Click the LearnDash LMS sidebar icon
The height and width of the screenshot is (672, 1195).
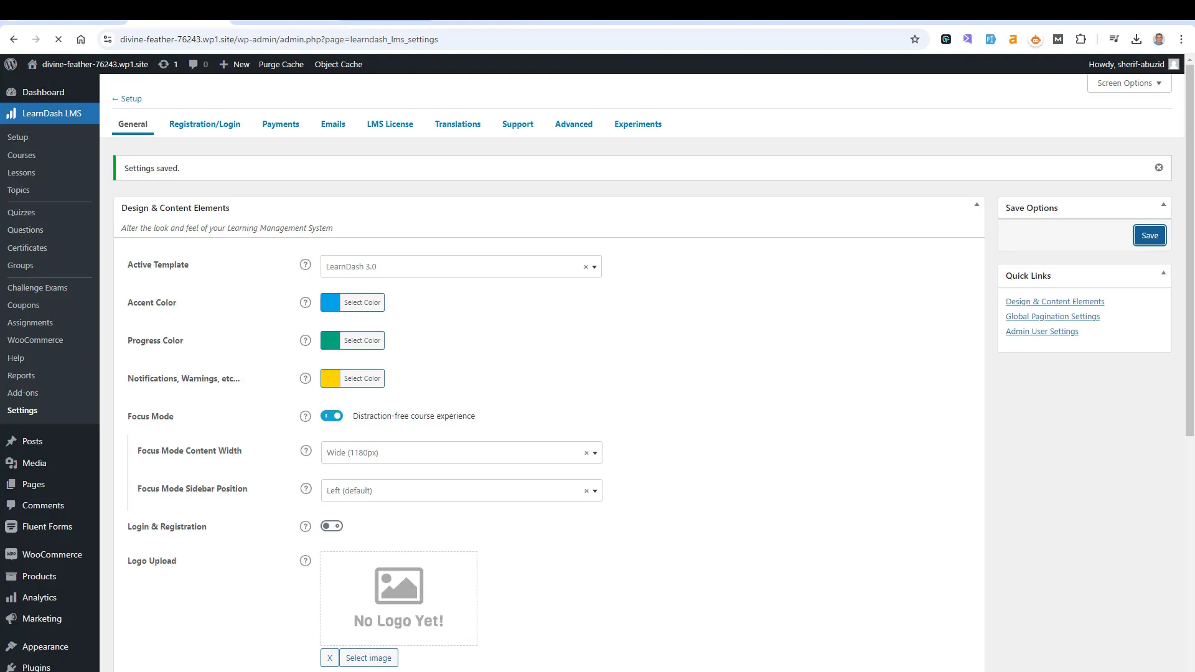pos(11,113)
